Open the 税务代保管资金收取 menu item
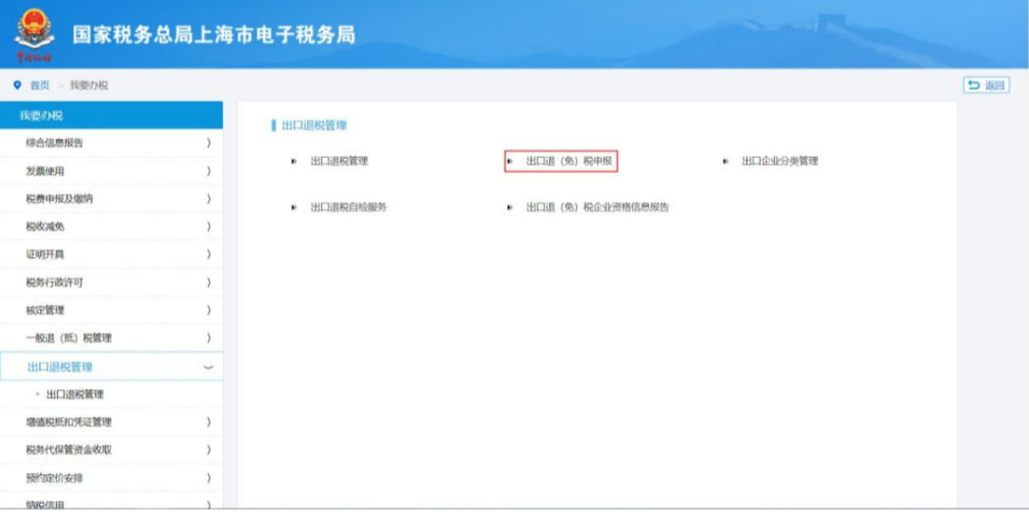The image size is (1029, 517). click(112, 450)
